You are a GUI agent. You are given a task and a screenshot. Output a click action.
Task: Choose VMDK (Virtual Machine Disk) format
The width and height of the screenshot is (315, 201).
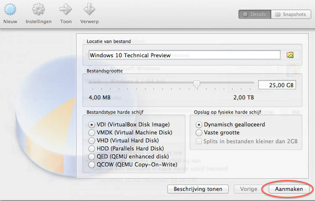92,133
